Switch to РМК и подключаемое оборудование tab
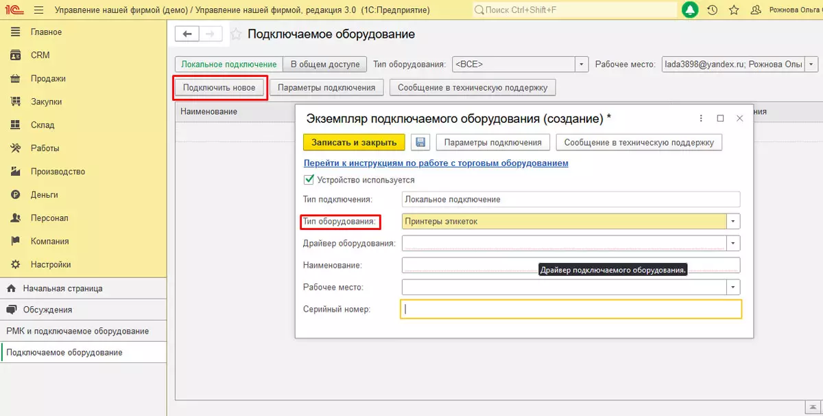The image size is (823, 416). pos(83,331)
